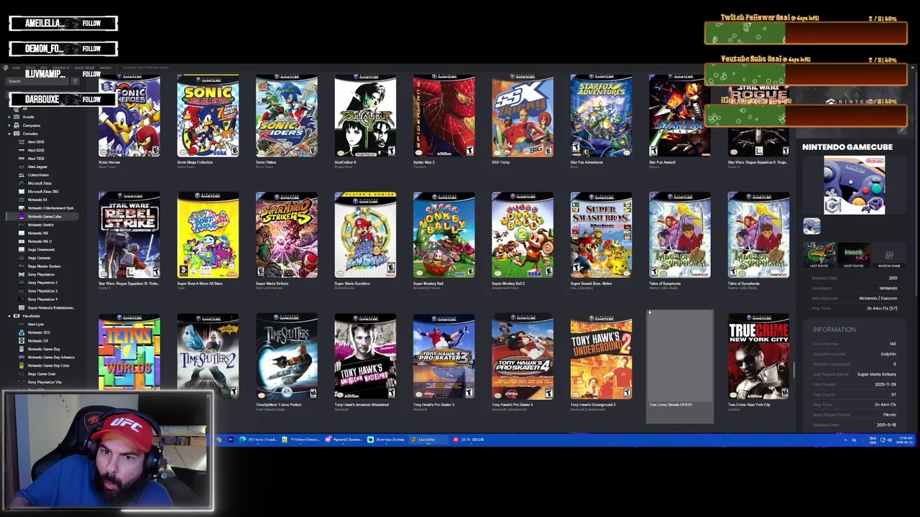Viewport: 920px width, 517px height.
Task: Select Nintendo GameCube platform
Action: 44,216
